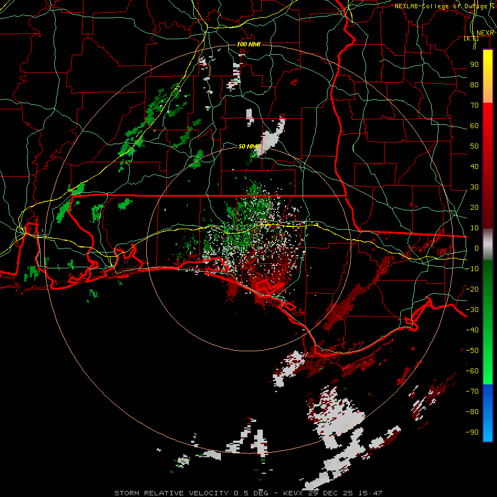The height and width of the screenshot is (497, 497).
Task: Click the 80 value on the velocity scale
Action: (x=474, y=84)
